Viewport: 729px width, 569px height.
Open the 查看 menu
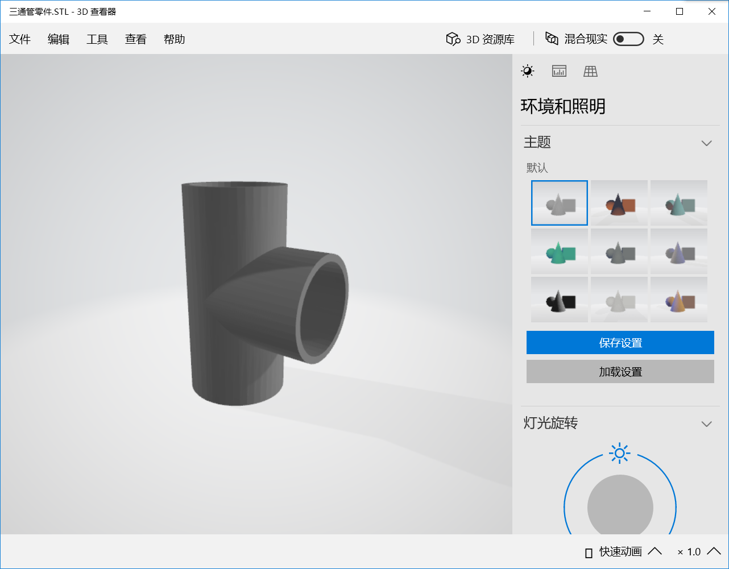[135, 39]
